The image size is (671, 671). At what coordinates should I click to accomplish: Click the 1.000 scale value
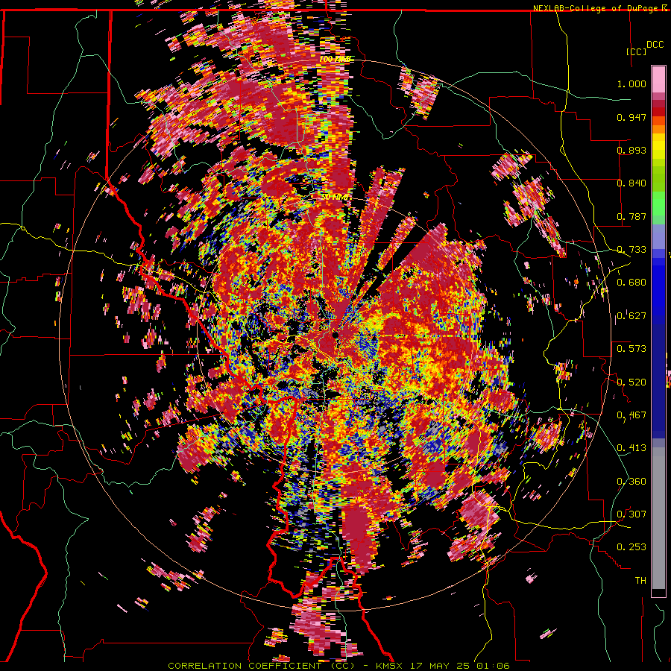631,84
